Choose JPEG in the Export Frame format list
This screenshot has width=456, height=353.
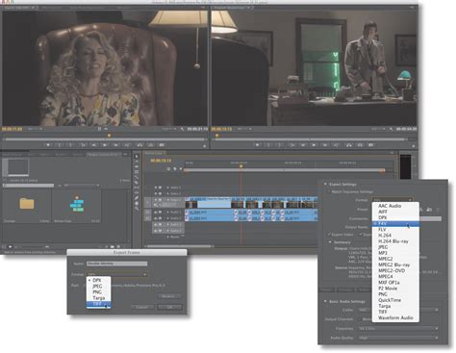pos(98,286)
